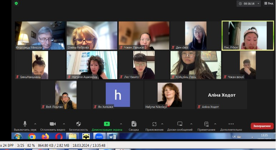Viewport: 276px width, 150px height.
Task: Click muted mic icon beside Вей Ліньтао
Action: pos(43,107)
